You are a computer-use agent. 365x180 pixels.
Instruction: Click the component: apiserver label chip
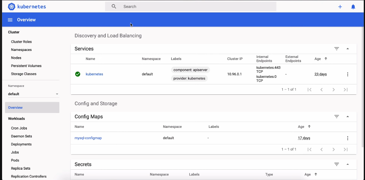tap(191, 70)
